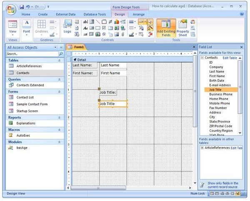
Task: Collapse the Contacts table in Field List
Action: click(x=202, y=58)
